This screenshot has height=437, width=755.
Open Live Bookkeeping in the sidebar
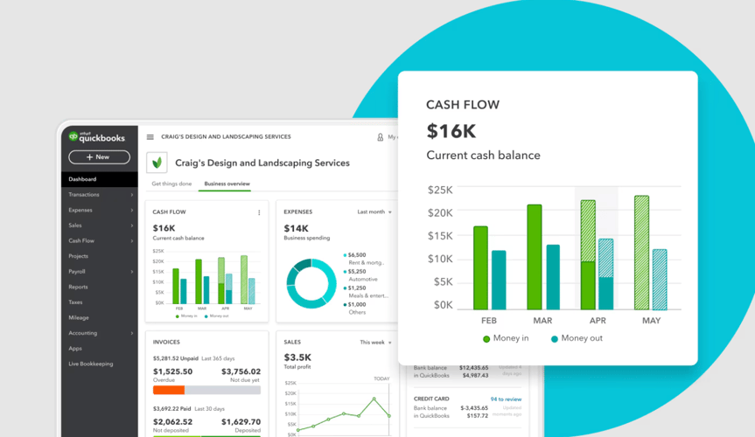point(99,364)
